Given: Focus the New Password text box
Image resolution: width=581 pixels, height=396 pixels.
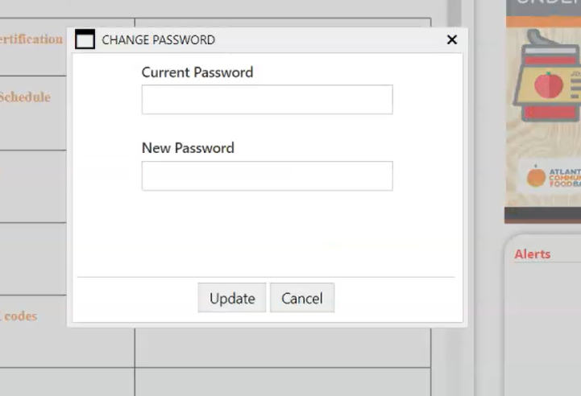Looking at the screenshot, I should point(267,176).
